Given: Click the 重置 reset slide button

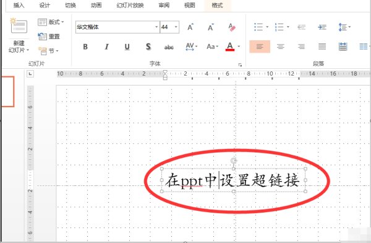Looking at the screenshot, I should coord(49,37).
